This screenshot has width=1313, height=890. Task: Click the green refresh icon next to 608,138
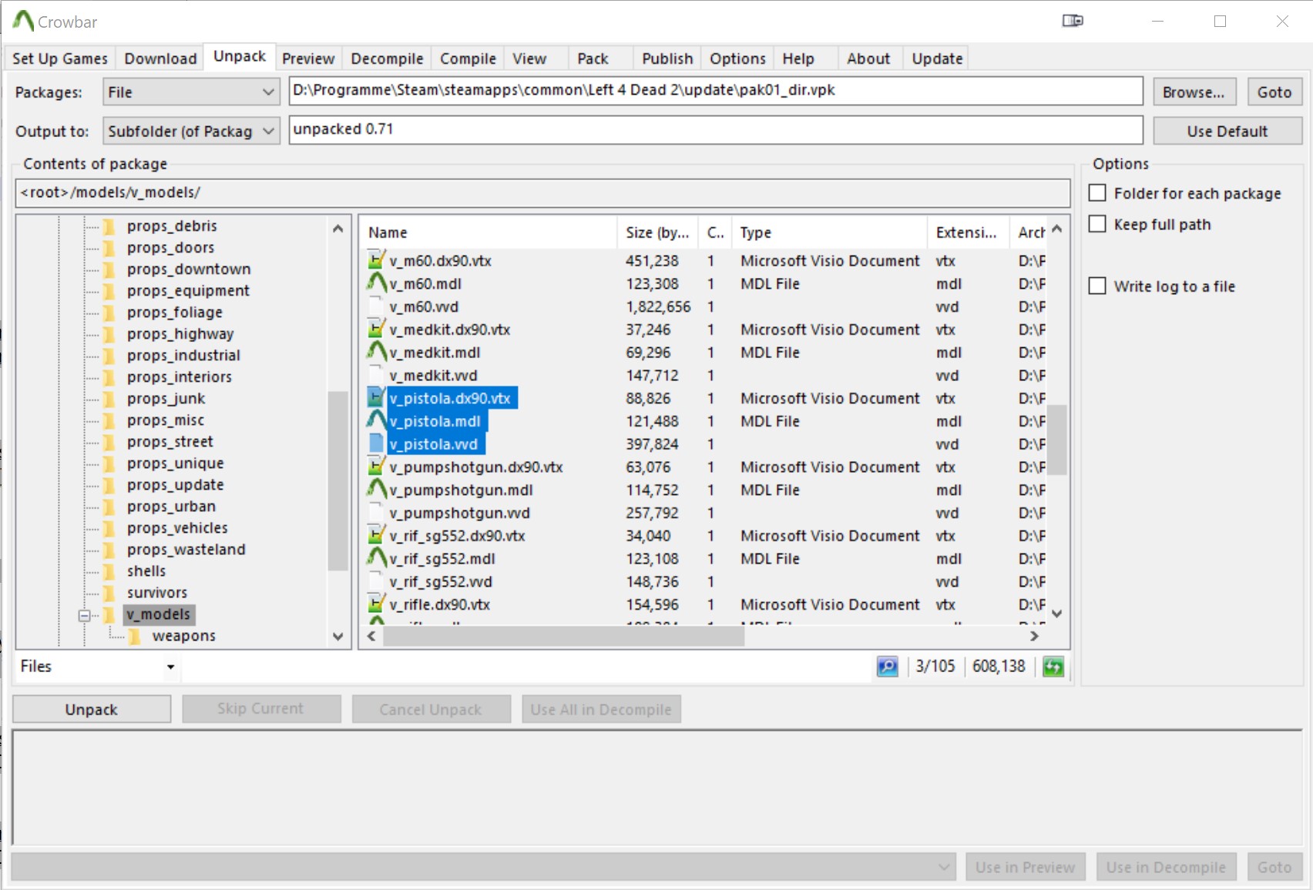pyautogui.click(x=1053, y=667)
